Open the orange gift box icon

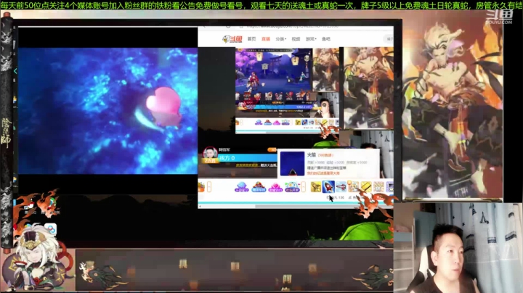pos(200,187)
